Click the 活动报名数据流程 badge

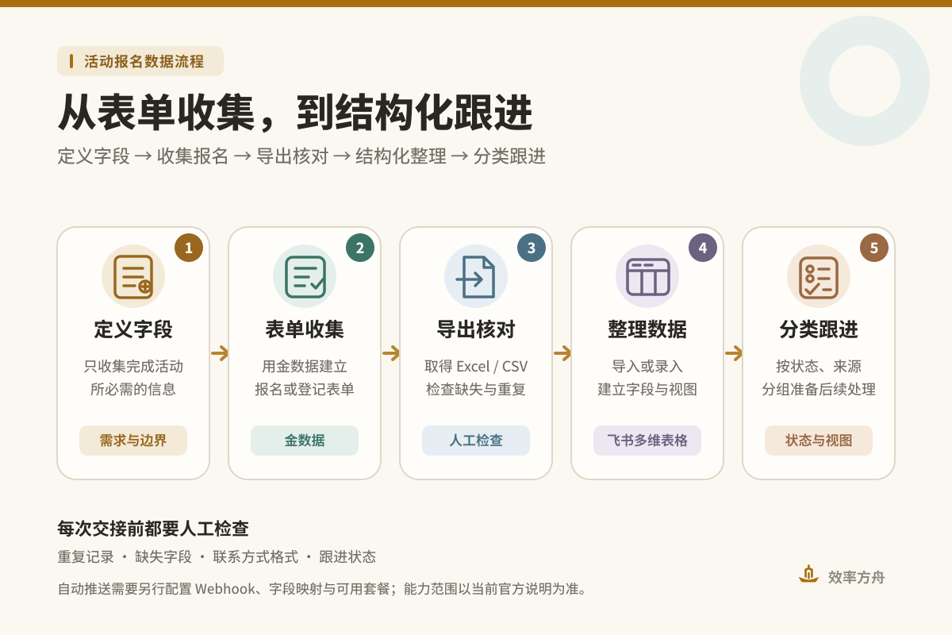(x=140, y=61)
